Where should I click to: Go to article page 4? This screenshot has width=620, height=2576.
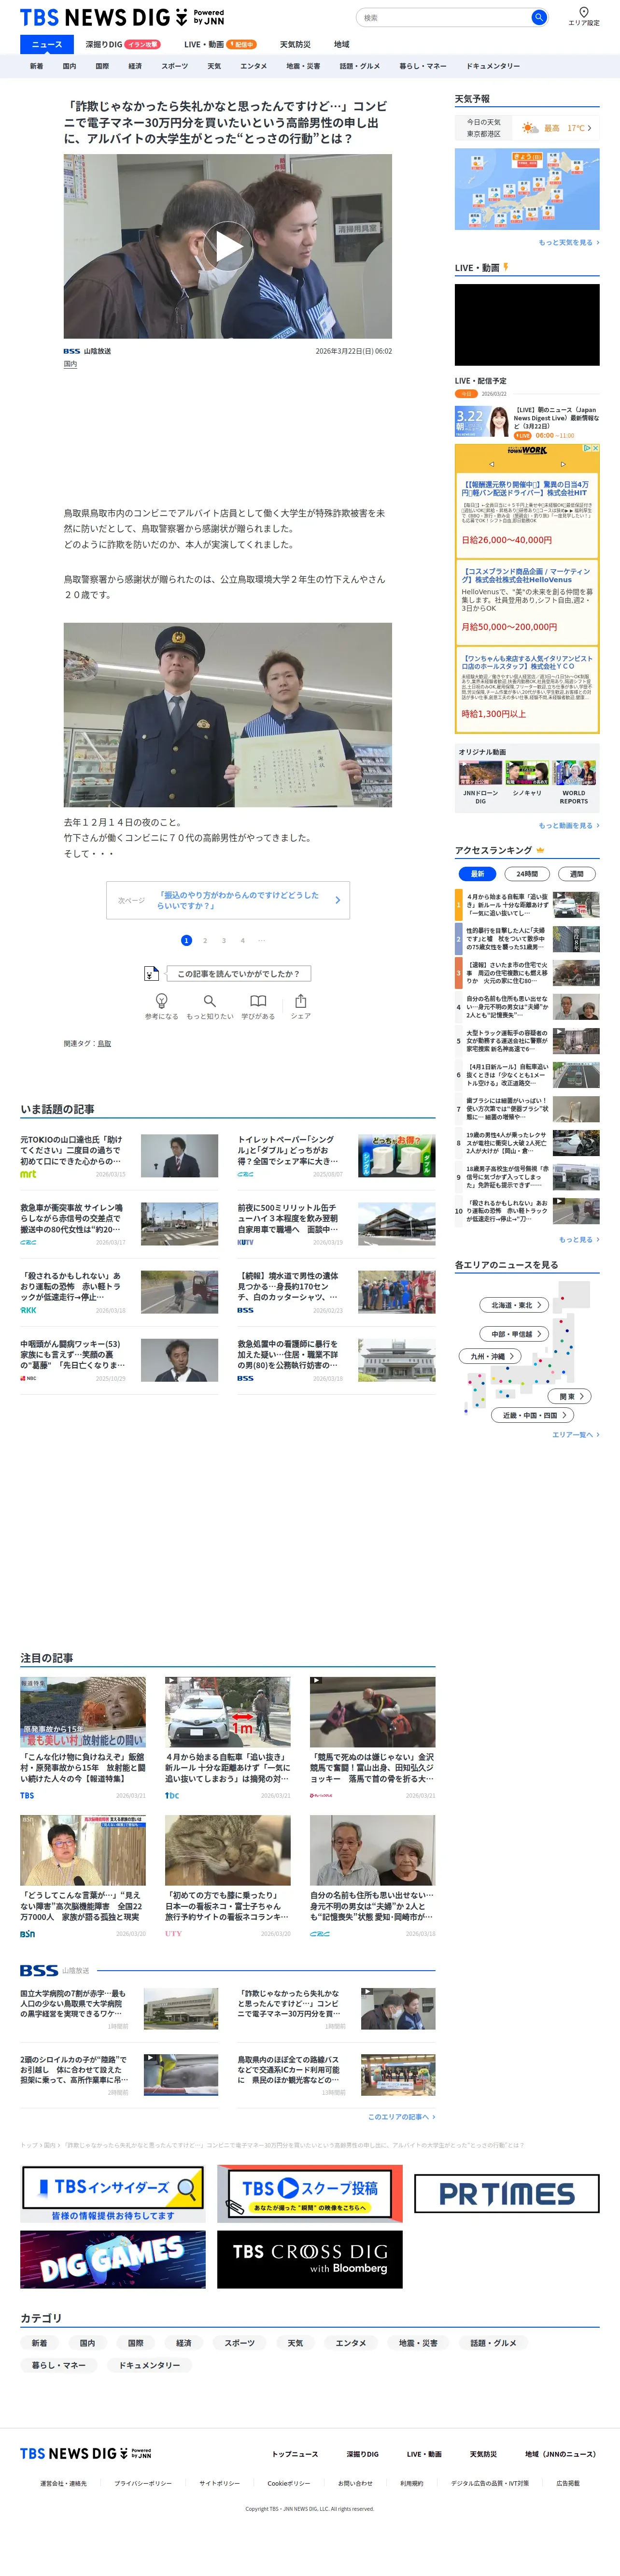click(242, 940)
